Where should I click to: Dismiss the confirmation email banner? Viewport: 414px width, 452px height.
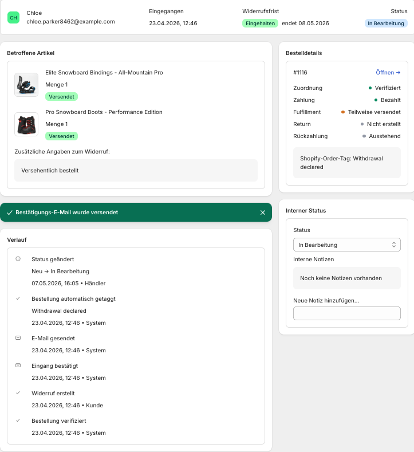[x=263, y=213]
